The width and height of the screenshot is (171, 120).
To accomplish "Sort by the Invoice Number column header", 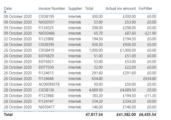I will click(x=52, y=9).
